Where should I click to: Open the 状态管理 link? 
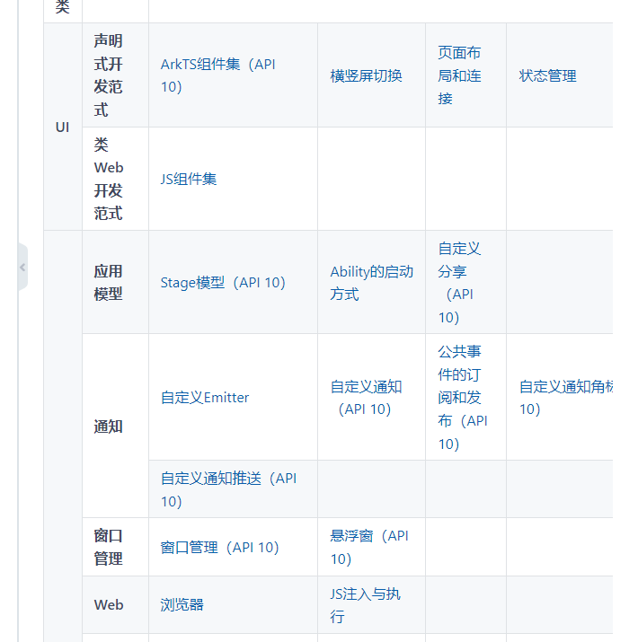coord(547,75)
